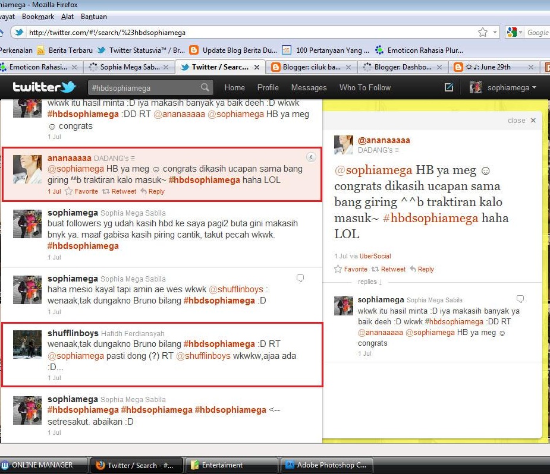Click sophiamega avatar in header

tap(475, 87)
